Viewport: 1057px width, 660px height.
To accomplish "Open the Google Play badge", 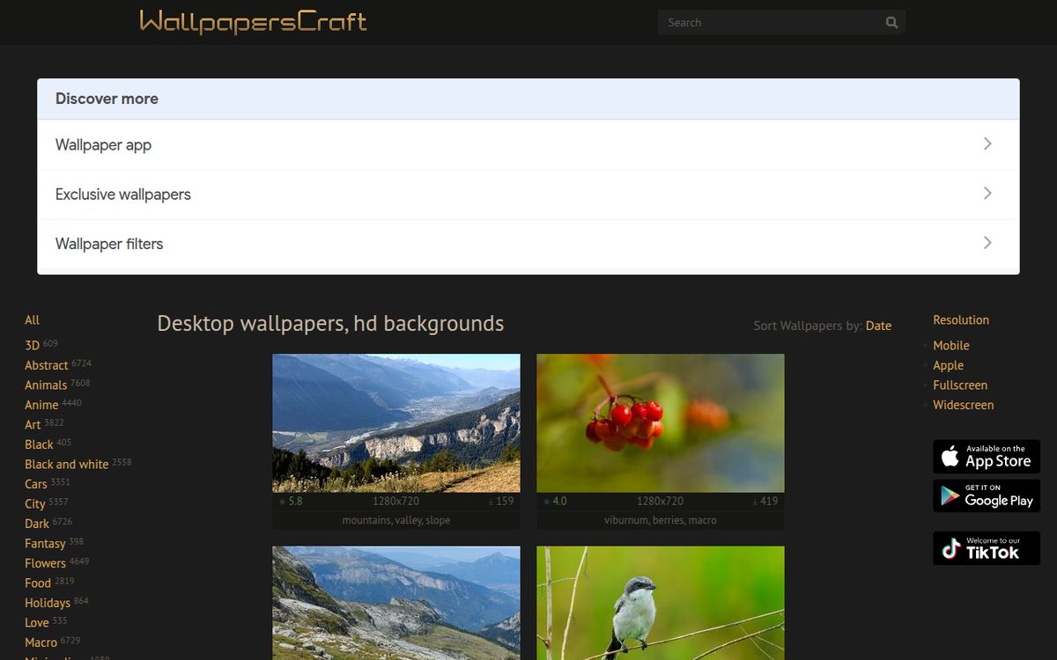I will pyautogui.click(x=987, y=496).
